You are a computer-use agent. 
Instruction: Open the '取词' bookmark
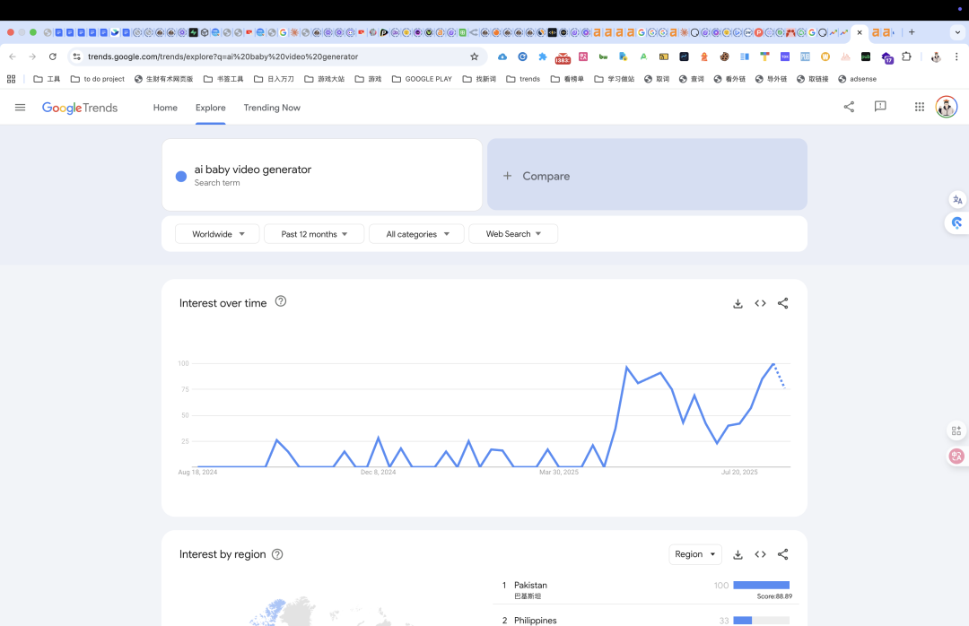click(657, 79)
